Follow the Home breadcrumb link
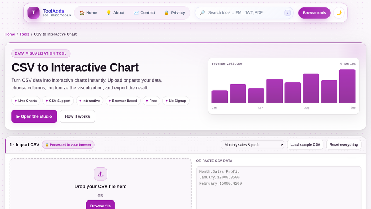The image size is (371, 209). [10, 34]
